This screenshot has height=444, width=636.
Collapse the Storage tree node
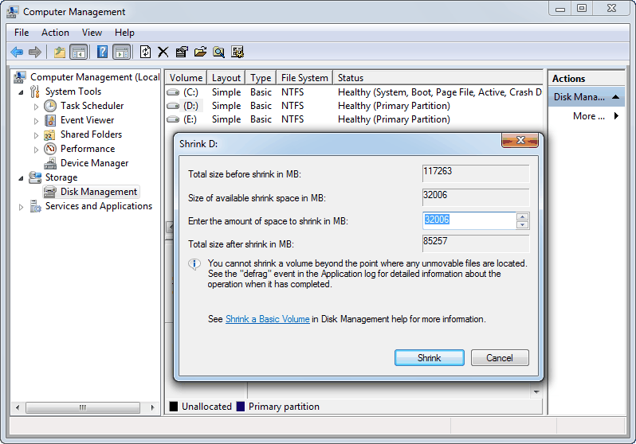point(21,178)
